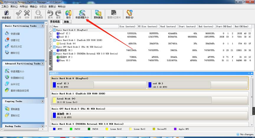
Task: Expand the Backup Tasks section
Action: coord(42,126)
